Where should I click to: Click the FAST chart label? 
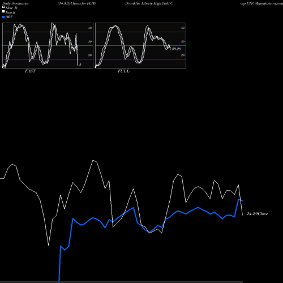coord(30,71)
